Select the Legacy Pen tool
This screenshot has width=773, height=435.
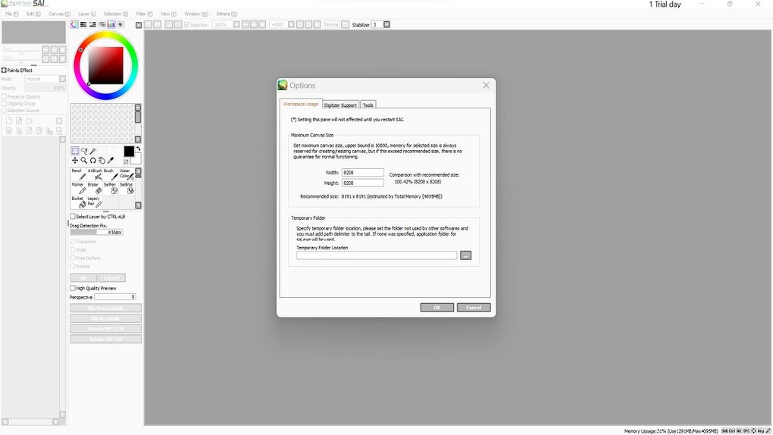[95, 202]
